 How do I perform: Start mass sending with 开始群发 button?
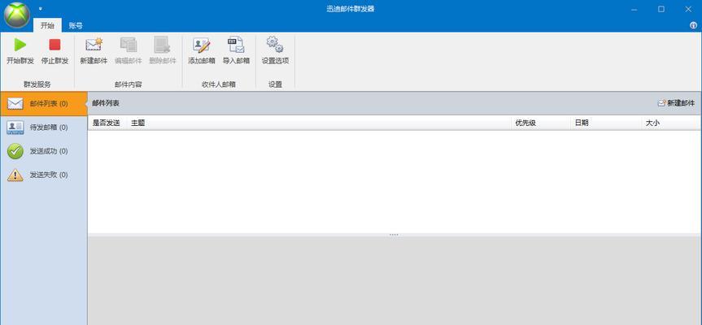[x=20, y=51]
